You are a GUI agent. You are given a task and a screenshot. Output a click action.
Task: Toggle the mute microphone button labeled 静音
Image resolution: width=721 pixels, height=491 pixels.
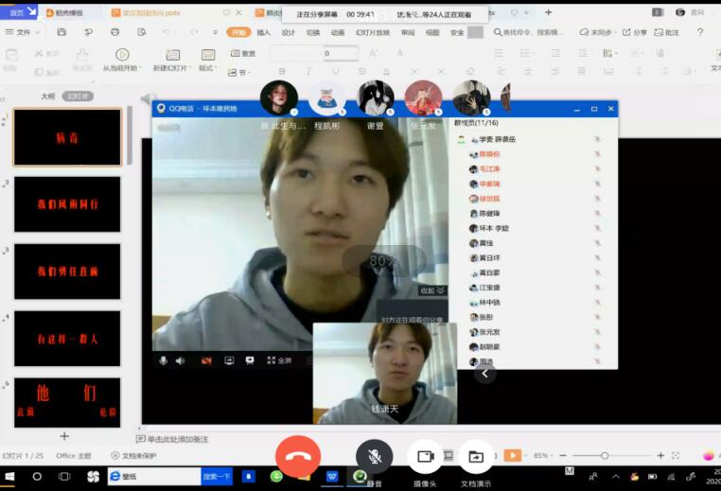click(x=375, y=456)
